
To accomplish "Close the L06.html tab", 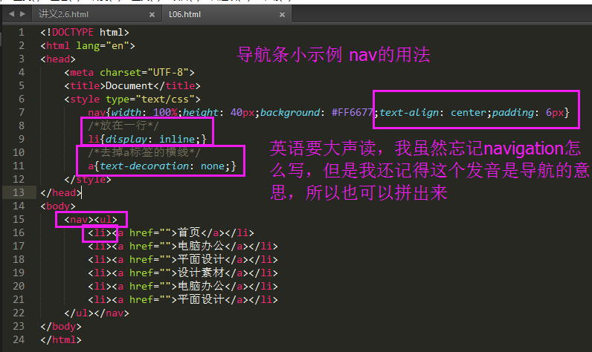I will click(x=282, y=15).
